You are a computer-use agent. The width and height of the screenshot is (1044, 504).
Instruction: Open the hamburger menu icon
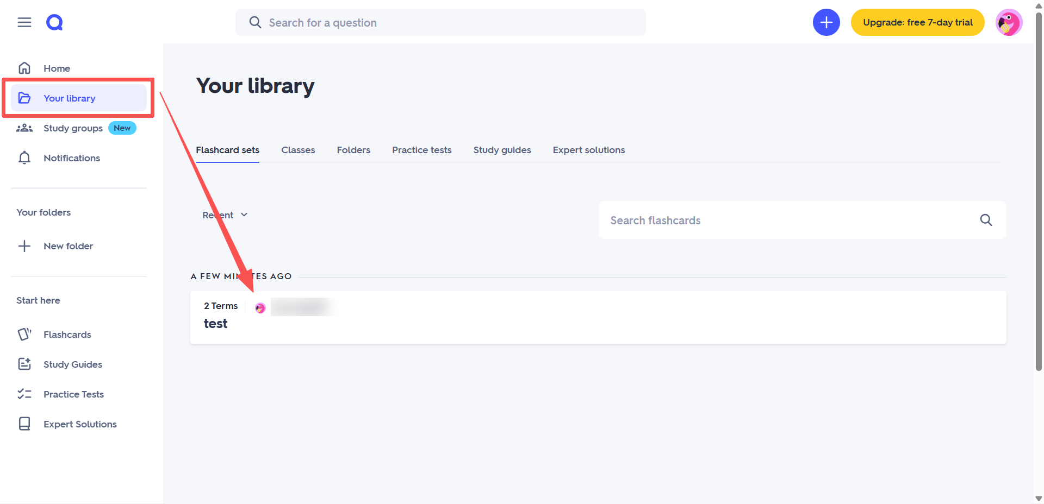coord(24,22)
